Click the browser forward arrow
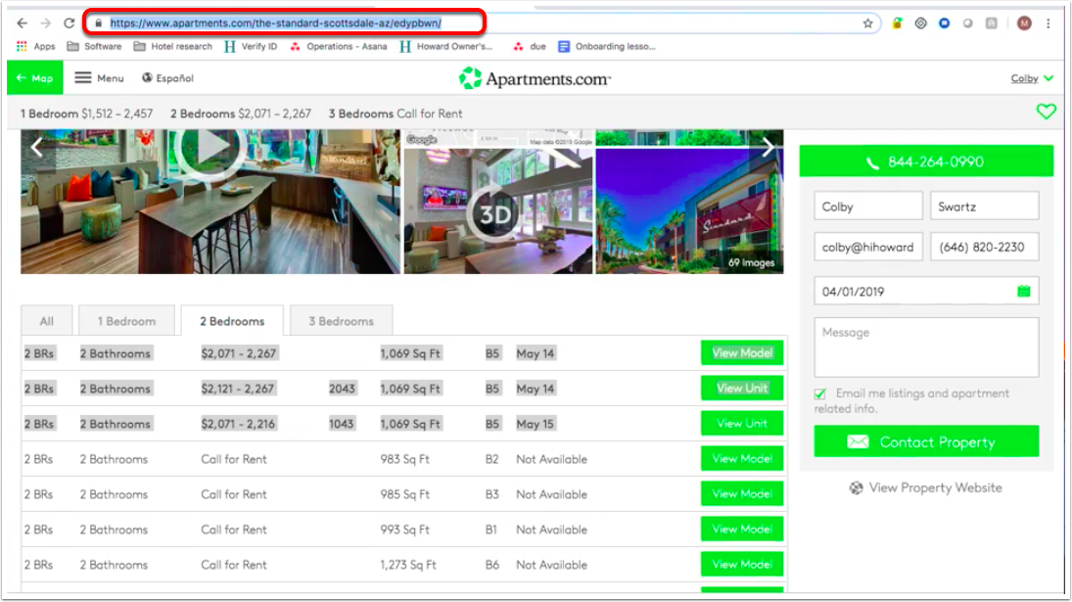 click(45, 23)
